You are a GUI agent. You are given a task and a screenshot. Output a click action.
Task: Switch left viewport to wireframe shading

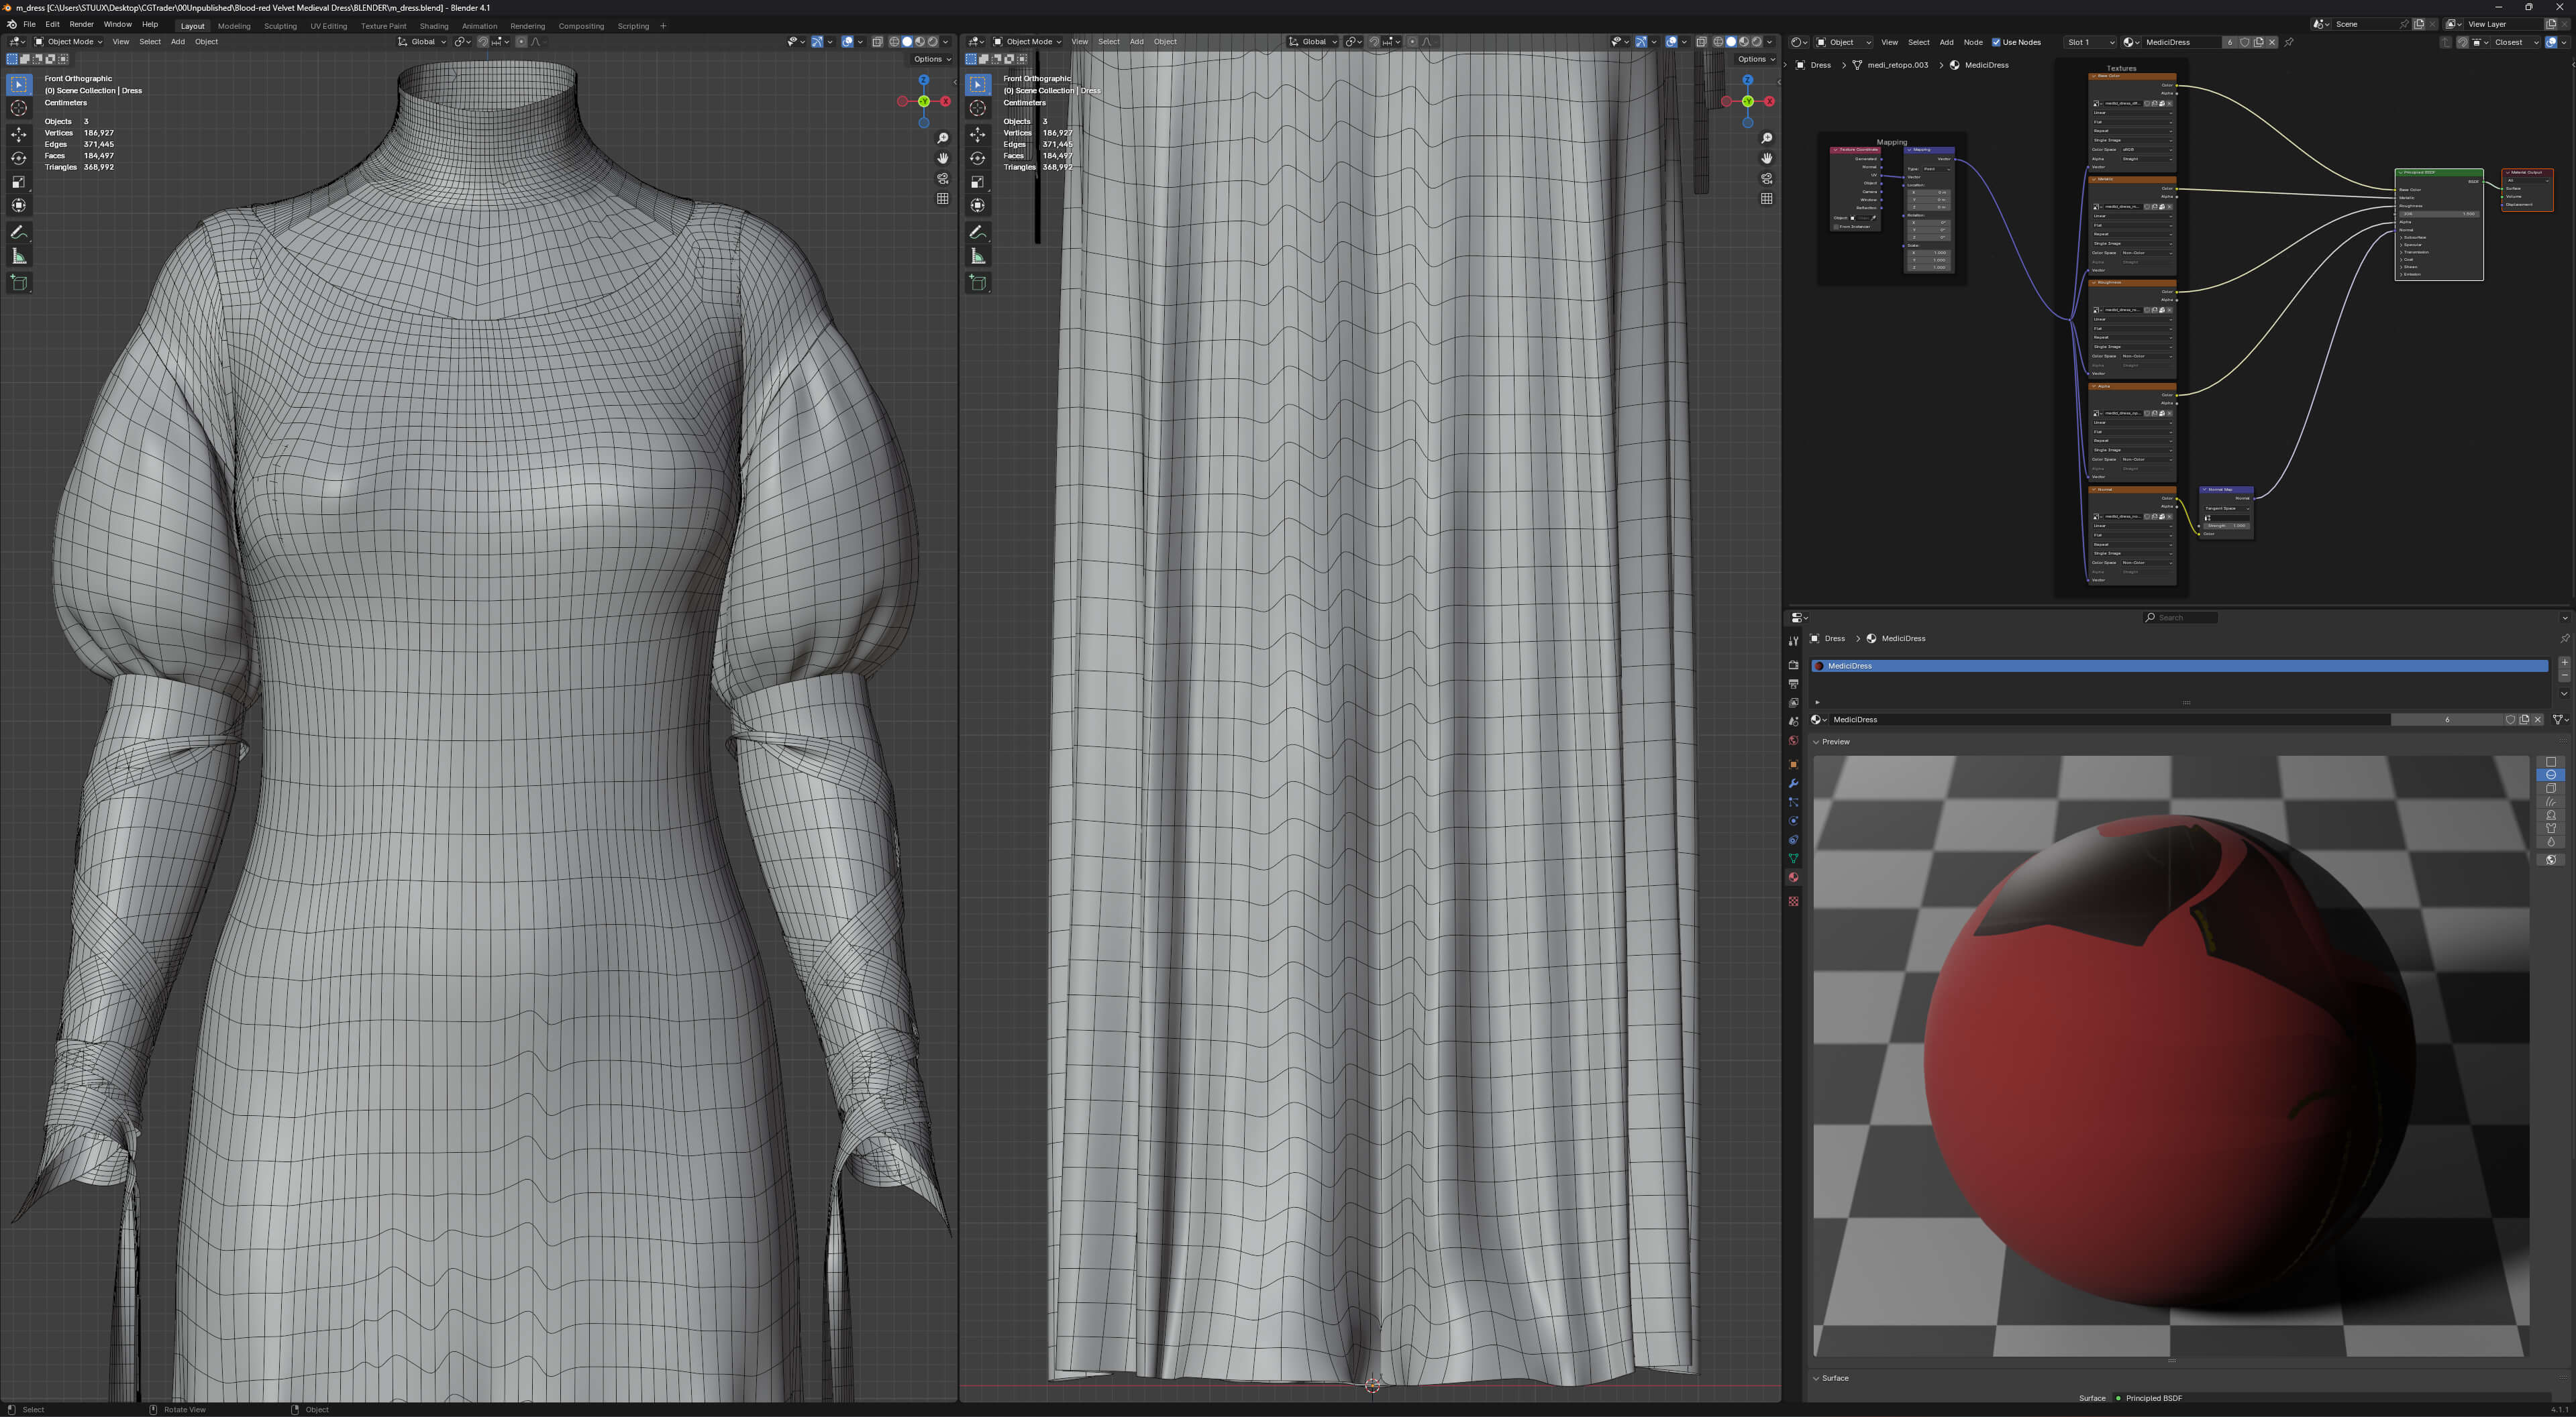[x=895, y=42]
